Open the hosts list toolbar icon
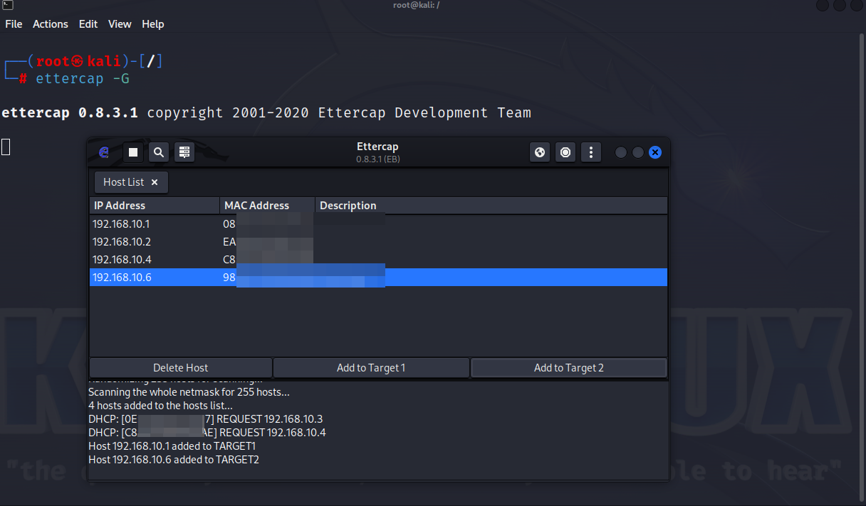866x506 pixels. click(184, 152)
